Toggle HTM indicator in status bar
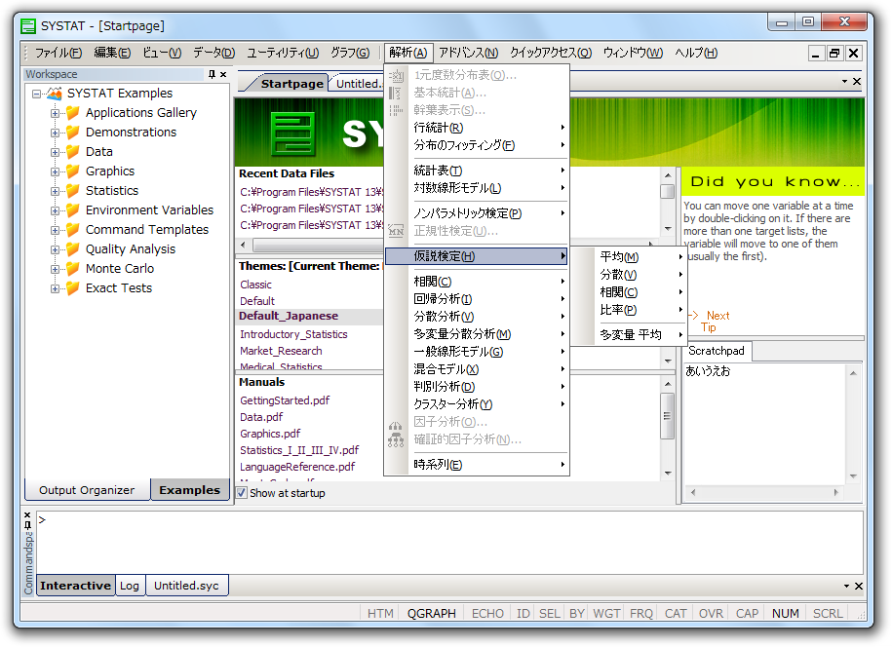The width and height of the screenshot is (892, 647). 380,614
